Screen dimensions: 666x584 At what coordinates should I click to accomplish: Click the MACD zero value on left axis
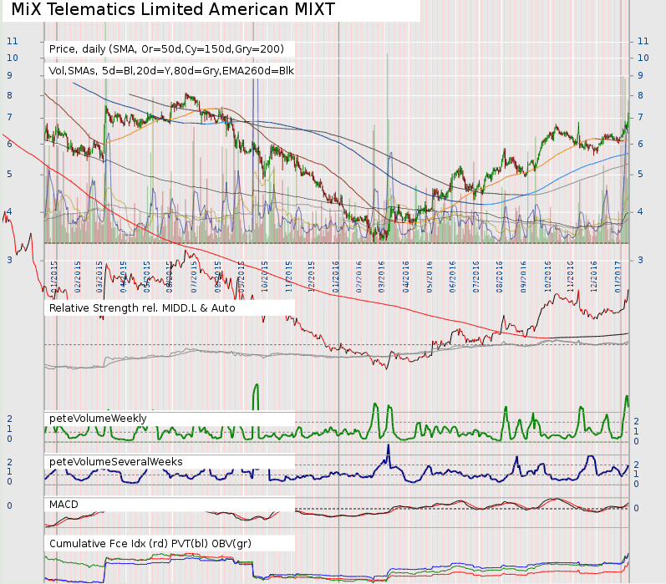click(9, 505)
